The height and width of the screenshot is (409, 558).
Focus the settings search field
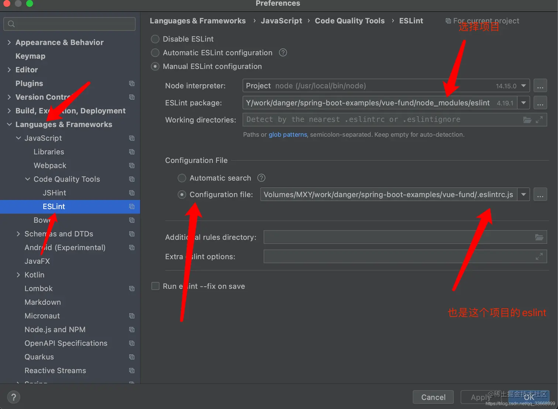click(x=69, y=24)
